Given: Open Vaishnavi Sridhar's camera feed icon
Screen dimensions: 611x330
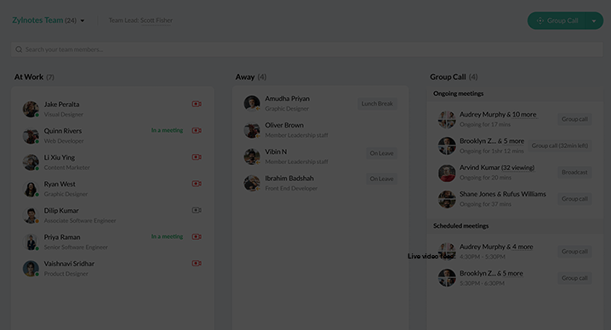Looking at the screenshot, I should point(197,263).
